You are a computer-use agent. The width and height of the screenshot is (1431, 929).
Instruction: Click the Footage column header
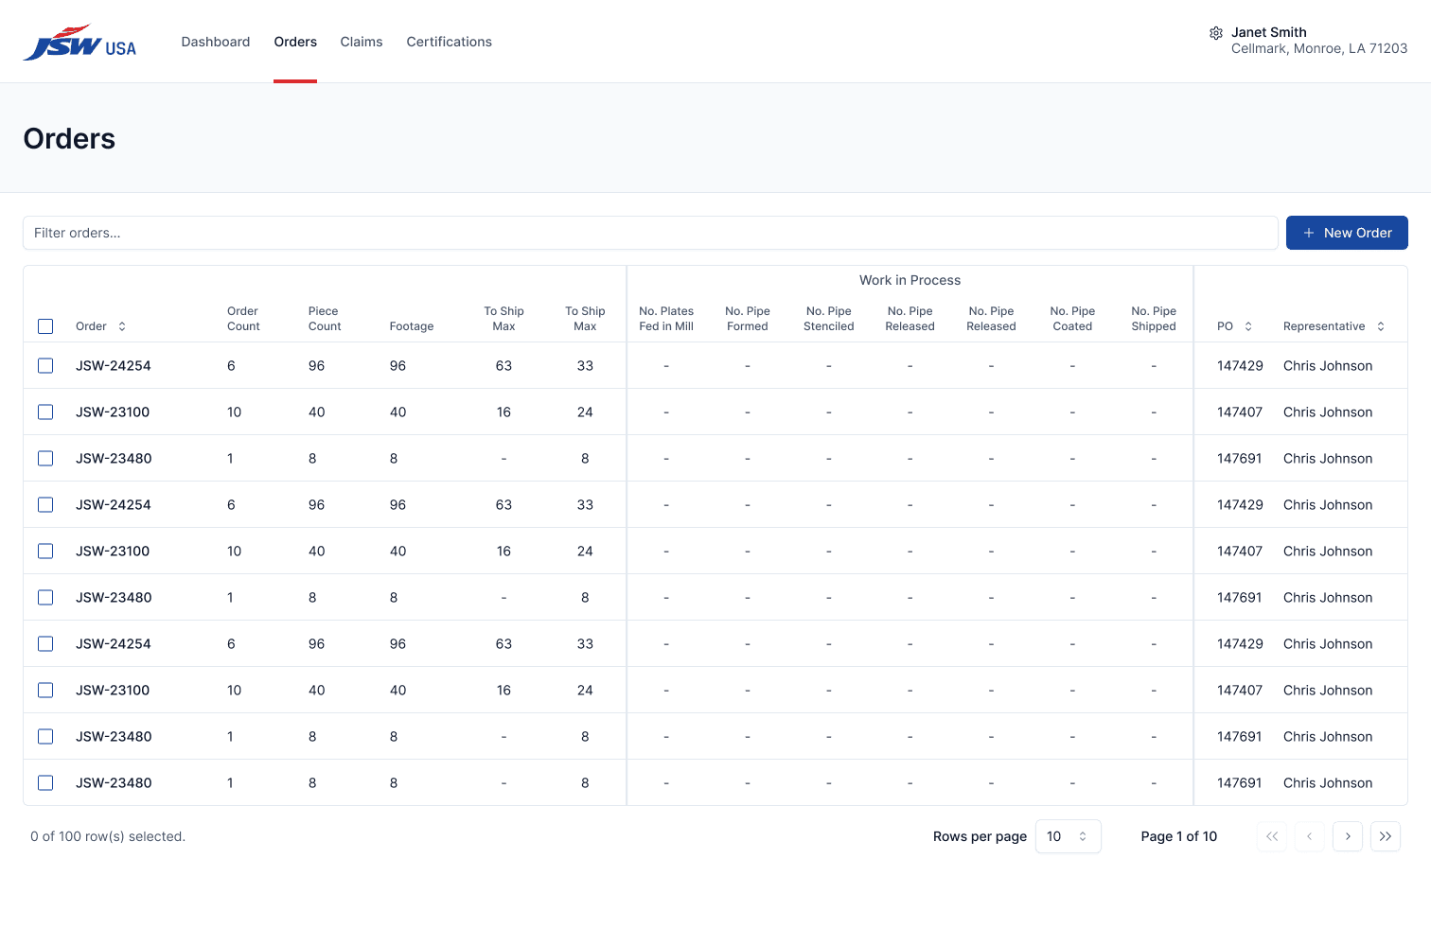[x=412, y=326]
